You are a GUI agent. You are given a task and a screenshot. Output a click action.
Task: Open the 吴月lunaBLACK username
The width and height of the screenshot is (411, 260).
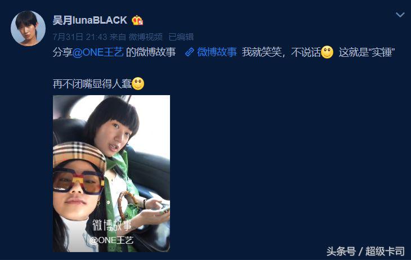coord(90,20)
